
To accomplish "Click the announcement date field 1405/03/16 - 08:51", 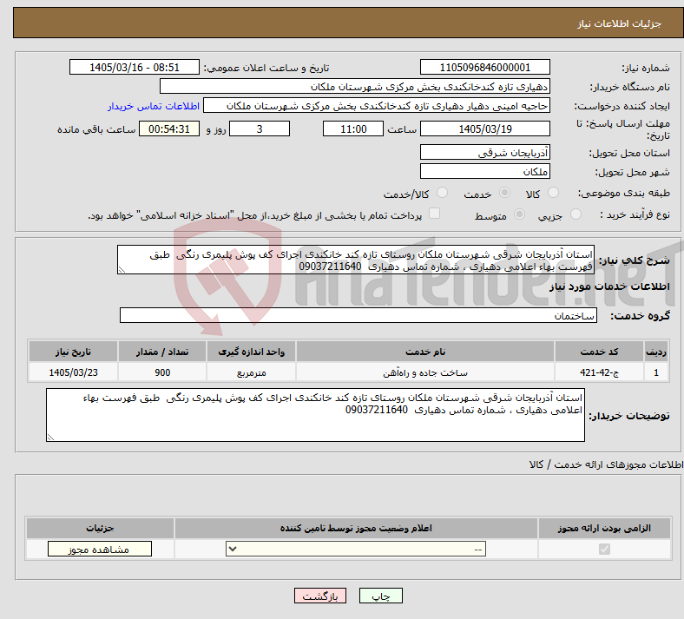I will pos(135,67).
